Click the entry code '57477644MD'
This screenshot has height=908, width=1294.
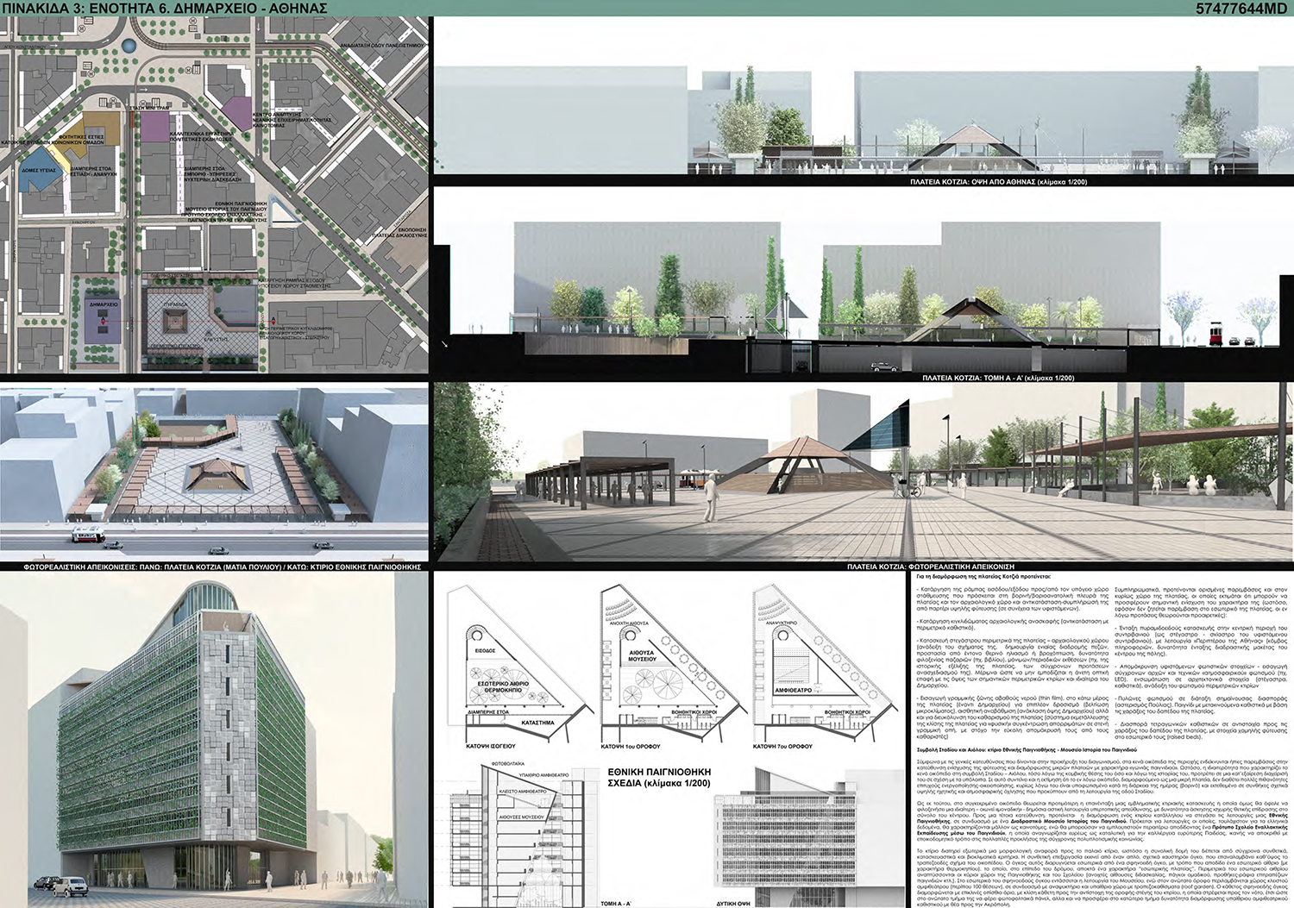click(x=1241, y=9)
